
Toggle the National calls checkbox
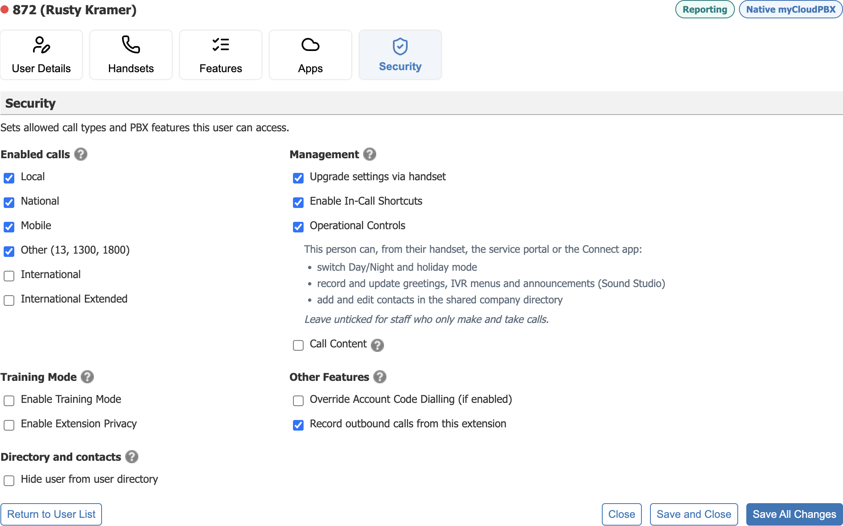pos(9,202)
